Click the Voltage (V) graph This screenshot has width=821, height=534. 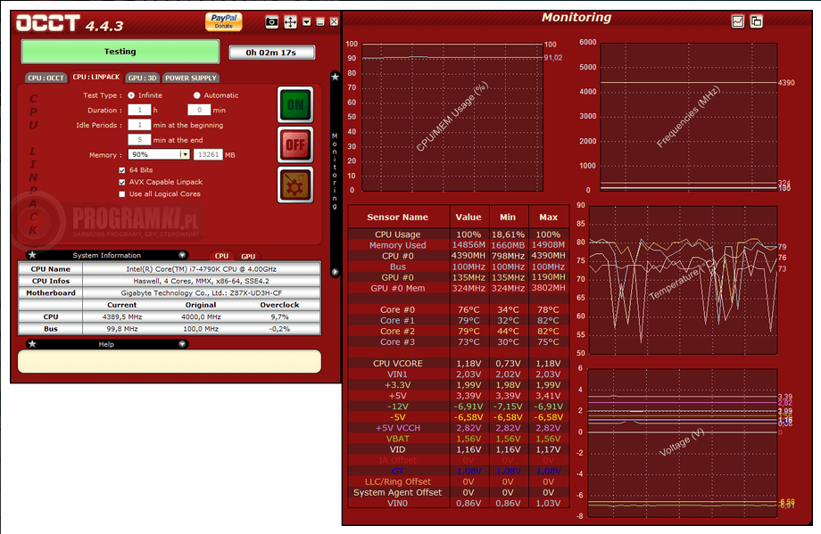coord(683,442)
